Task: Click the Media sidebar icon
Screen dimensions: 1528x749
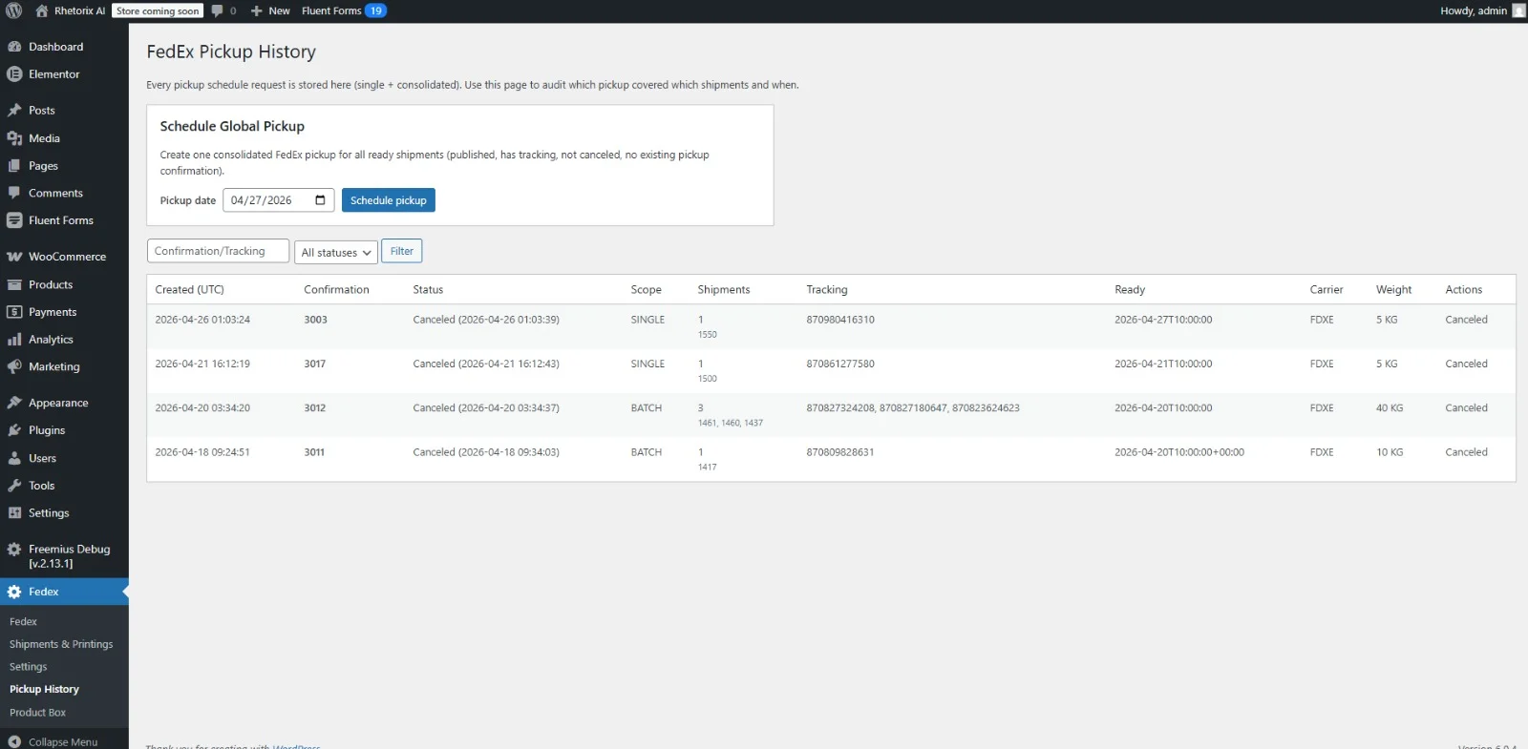Action: pos(14,138)
